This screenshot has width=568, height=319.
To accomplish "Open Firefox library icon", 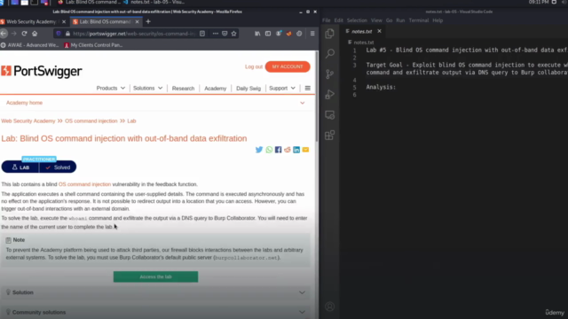I will pyautogui.click(x=257, y=34).
